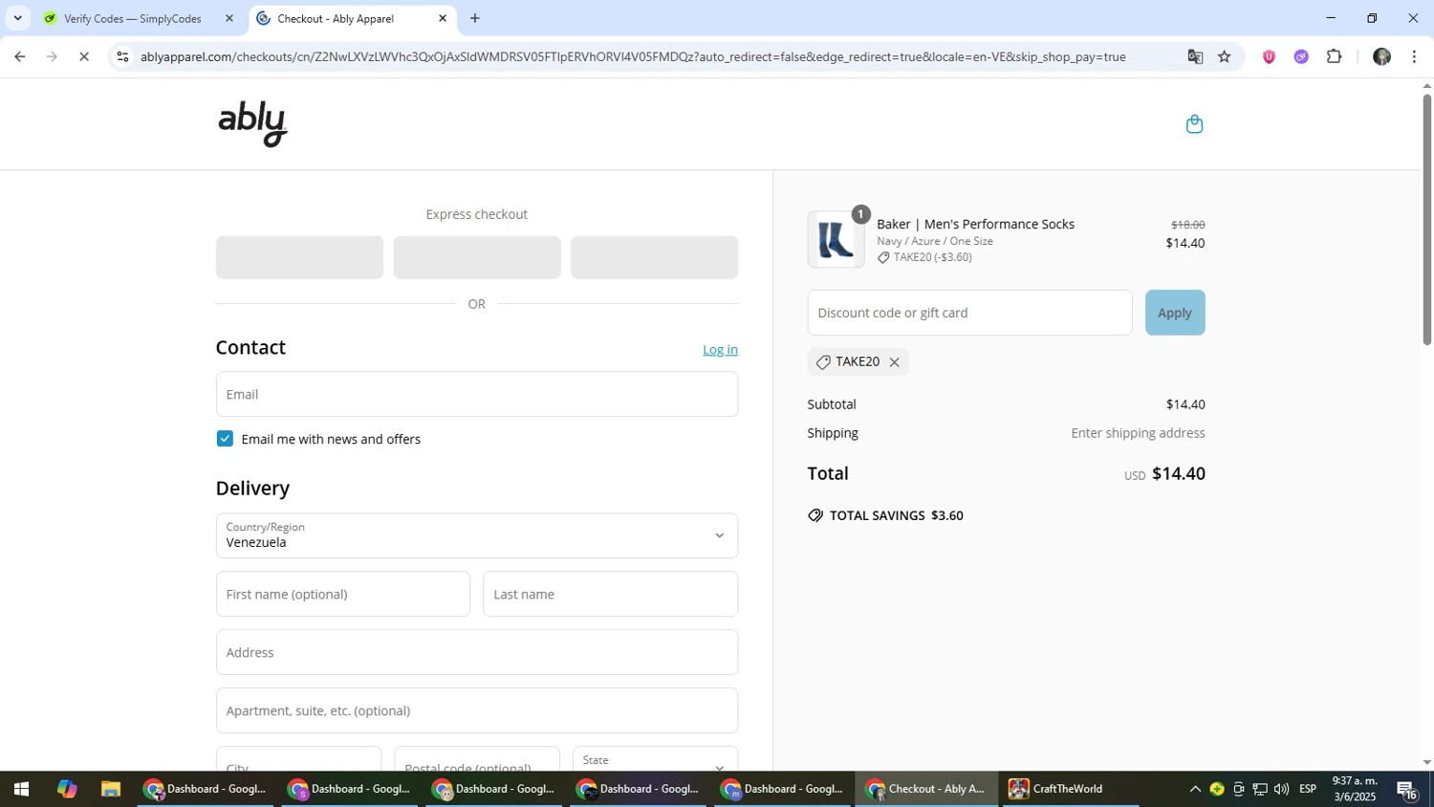Open the Extensions puzzle icon
Screen dimensions: 1434x807
coord(1335,56)
